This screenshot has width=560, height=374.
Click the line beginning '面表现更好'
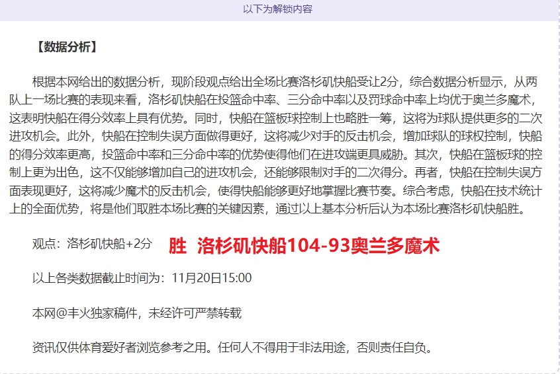coord(276,191)
